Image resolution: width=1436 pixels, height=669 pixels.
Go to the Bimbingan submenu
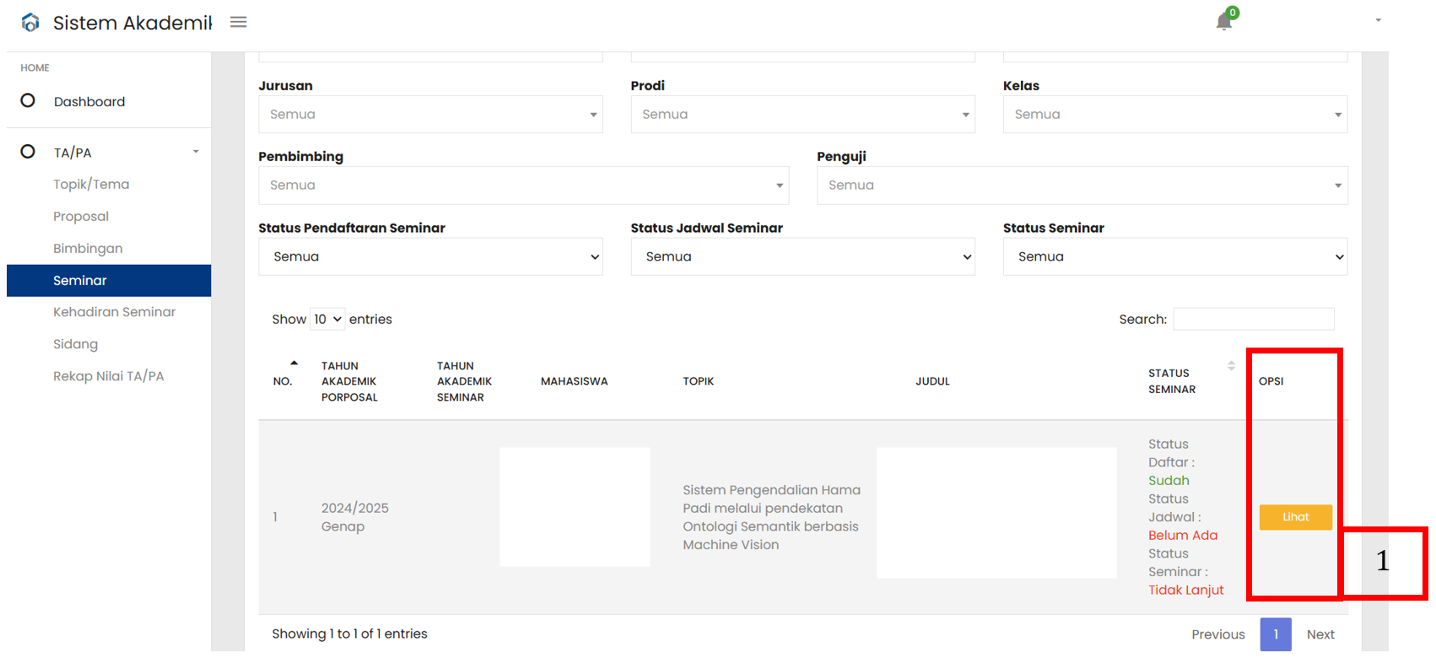click(x=88, y=248)
